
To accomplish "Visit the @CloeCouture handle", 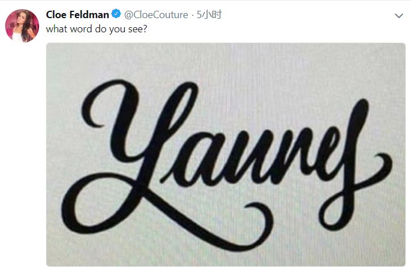I will pyautogui.click(x=156, y=15).
